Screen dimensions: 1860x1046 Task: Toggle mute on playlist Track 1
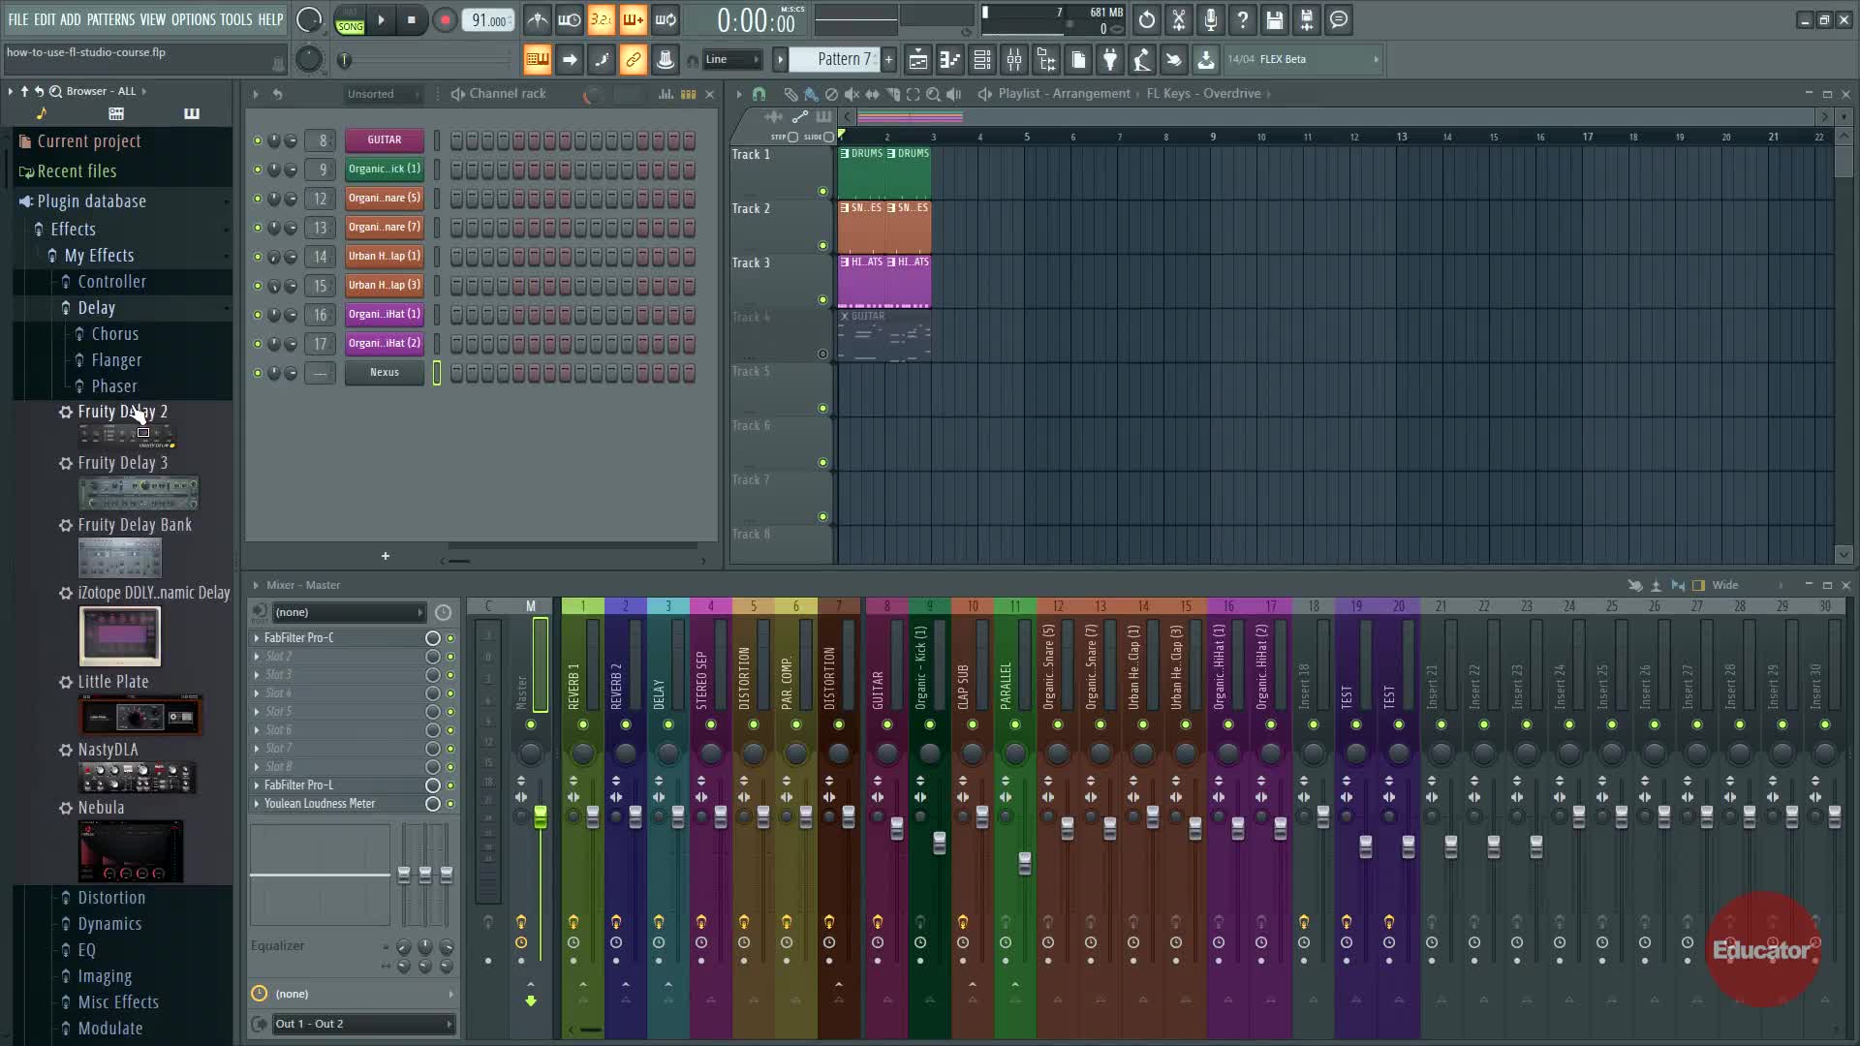(822, 191)
